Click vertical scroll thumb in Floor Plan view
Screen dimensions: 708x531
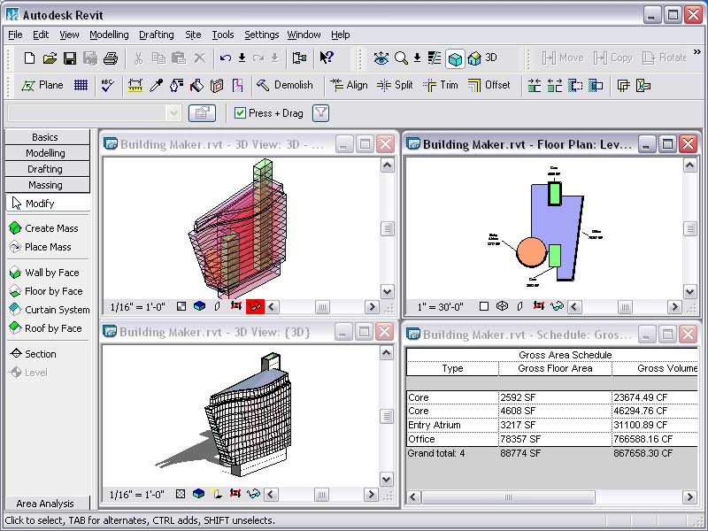pyautogui.click(x=690, y=229)
